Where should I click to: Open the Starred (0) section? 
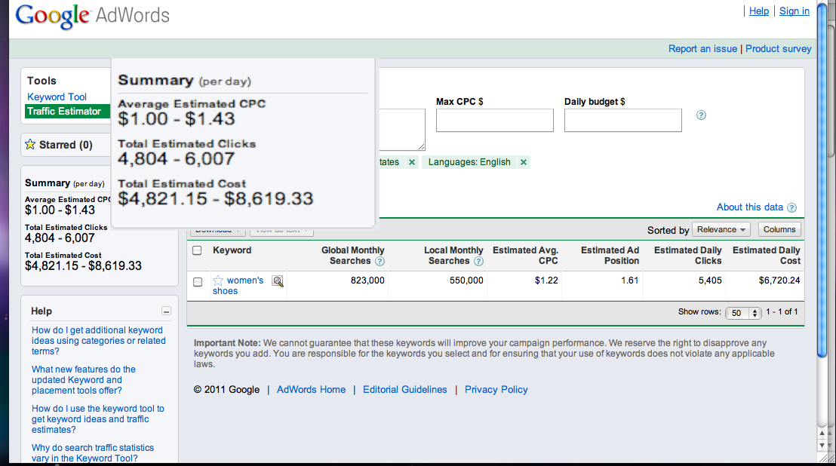[59, 145]
